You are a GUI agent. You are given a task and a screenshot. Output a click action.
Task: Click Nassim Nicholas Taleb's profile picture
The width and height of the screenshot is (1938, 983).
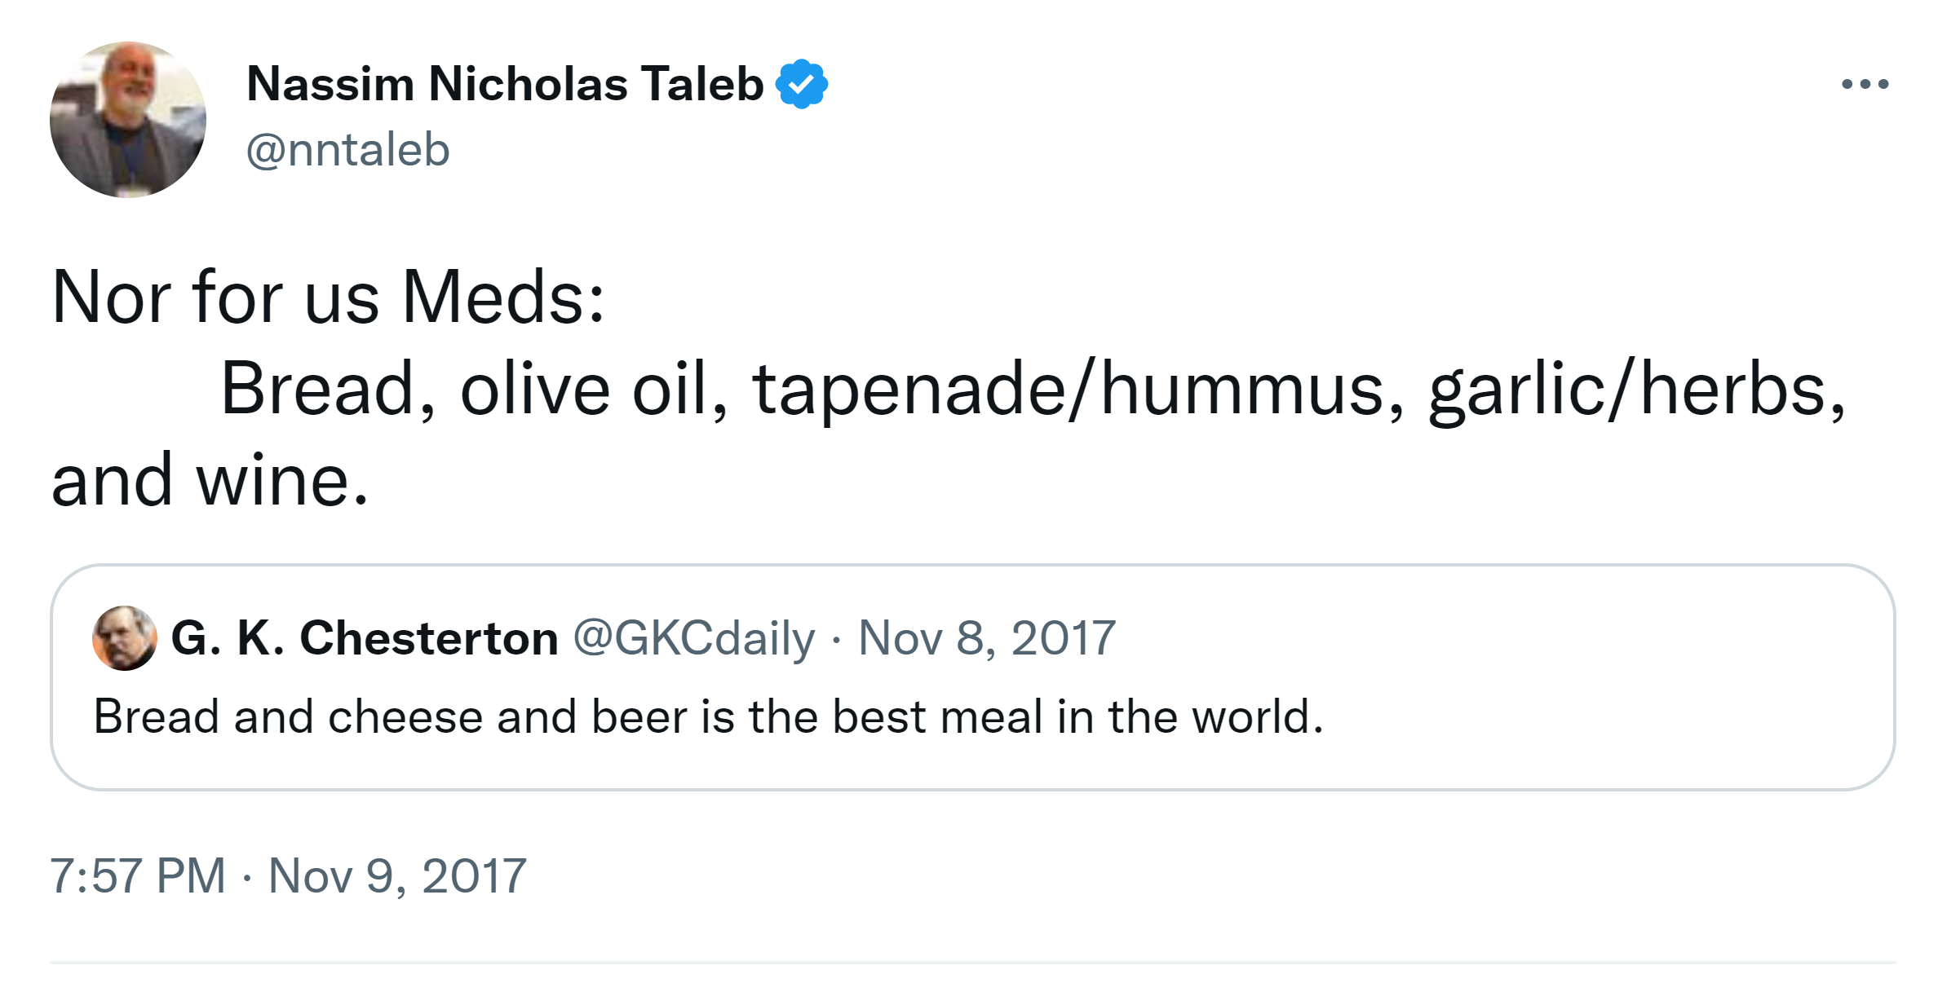click(x=127, y=120)
